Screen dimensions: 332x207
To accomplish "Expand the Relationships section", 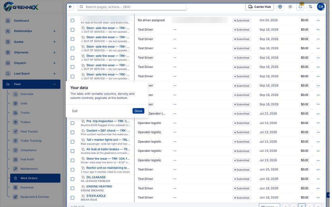I will pos(54,31).
